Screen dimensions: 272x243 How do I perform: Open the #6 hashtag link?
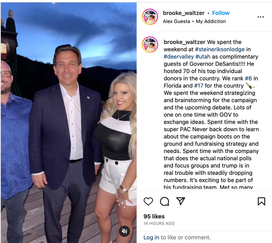pos(248,78)
